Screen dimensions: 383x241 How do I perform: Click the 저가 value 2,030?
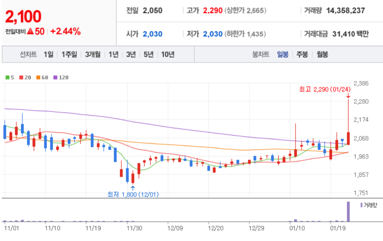coord(213,34)
